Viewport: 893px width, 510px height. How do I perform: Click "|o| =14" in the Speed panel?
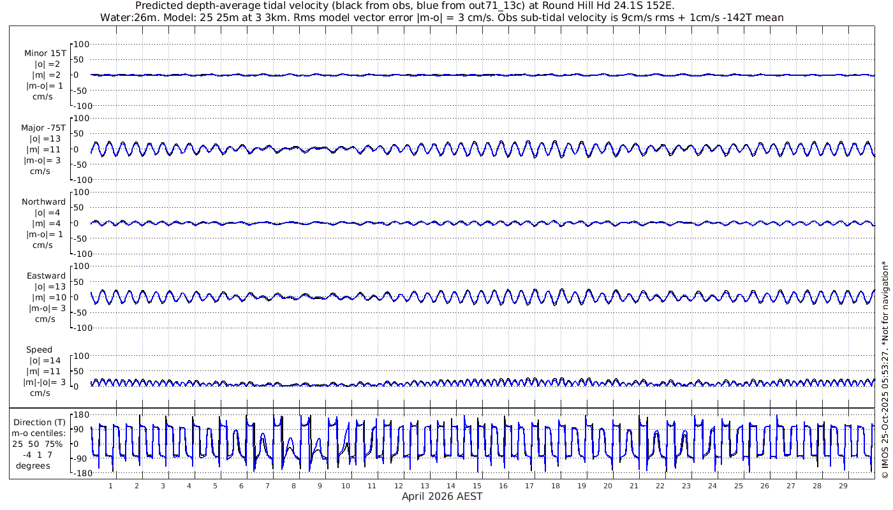click(45, 360)
